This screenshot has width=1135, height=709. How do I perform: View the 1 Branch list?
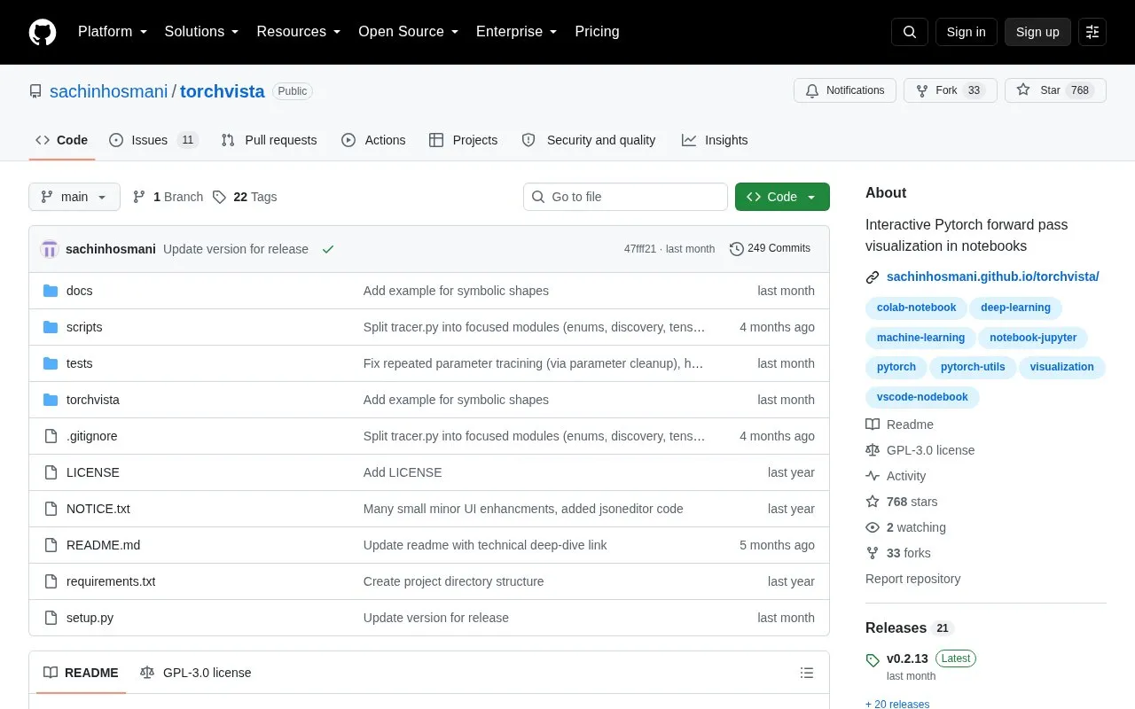click(168, 197)
